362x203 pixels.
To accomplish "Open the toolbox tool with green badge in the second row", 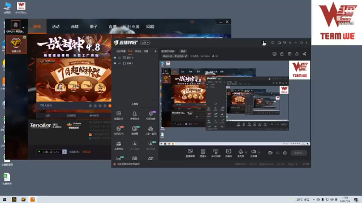I will click(135, 130).
